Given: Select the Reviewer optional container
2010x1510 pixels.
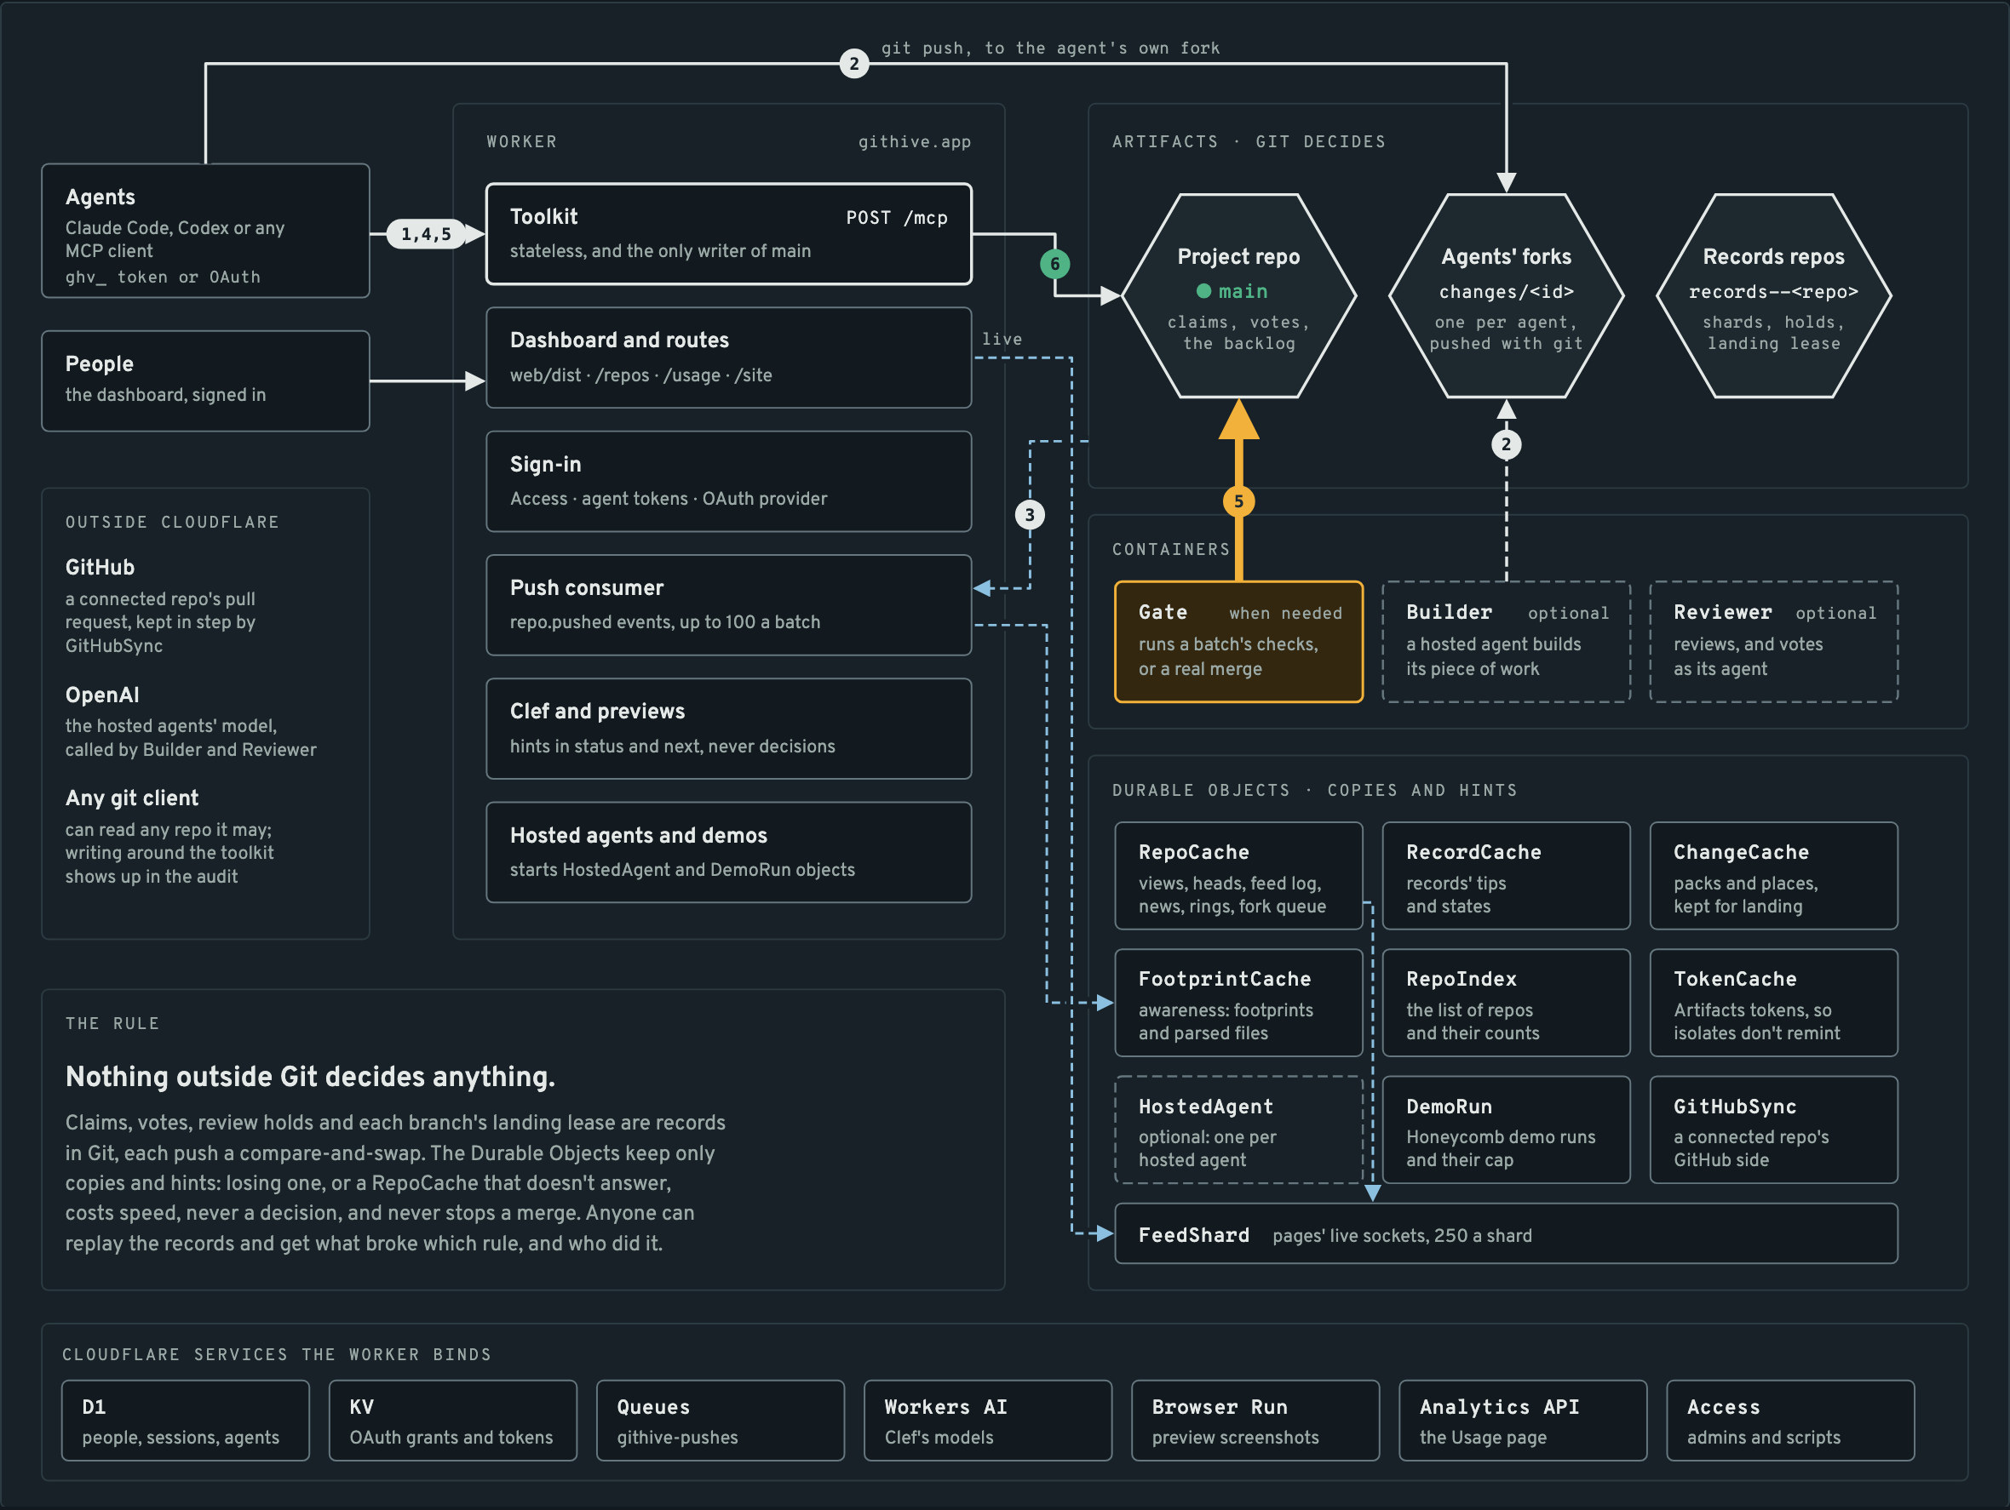Looking at the screenshot, I should [1774, 642].
